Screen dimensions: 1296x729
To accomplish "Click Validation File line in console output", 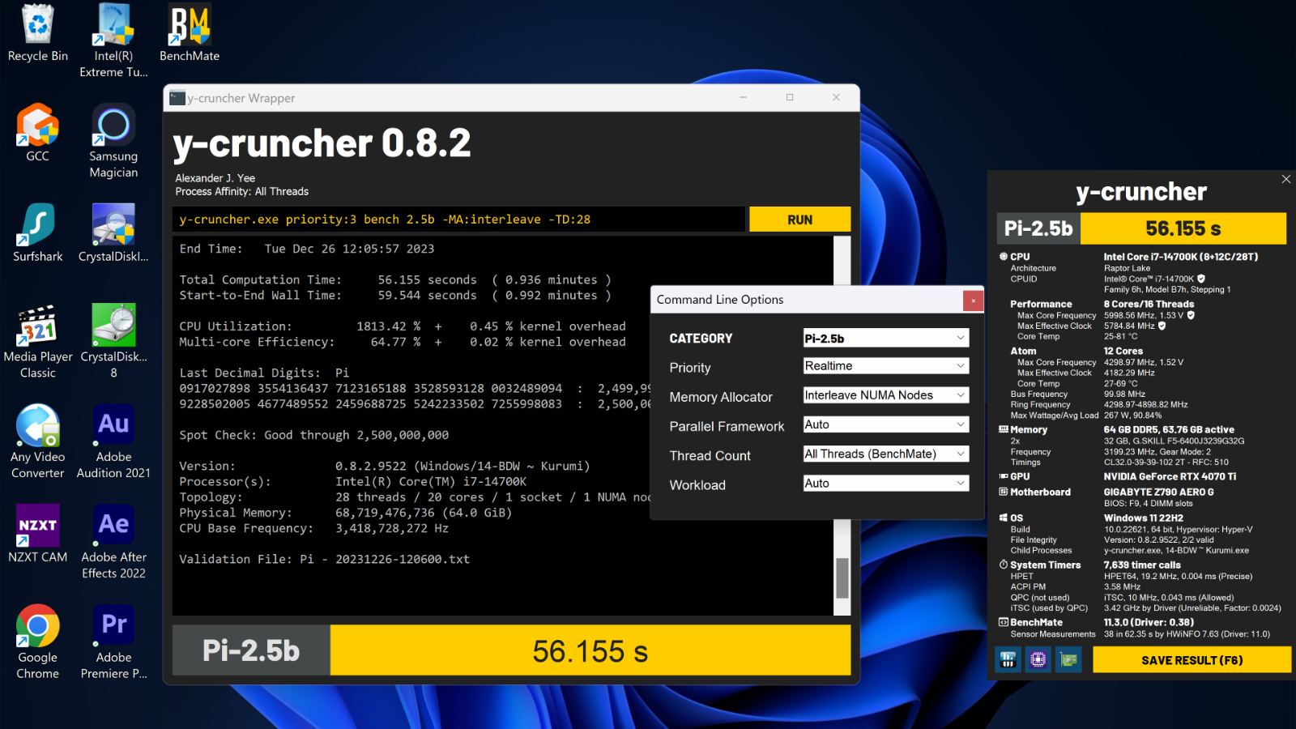I will point(325,559).
